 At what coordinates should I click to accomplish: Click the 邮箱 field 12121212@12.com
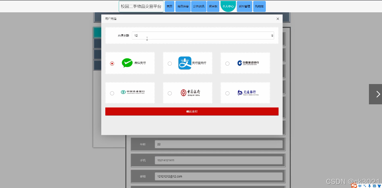point(219,176)
